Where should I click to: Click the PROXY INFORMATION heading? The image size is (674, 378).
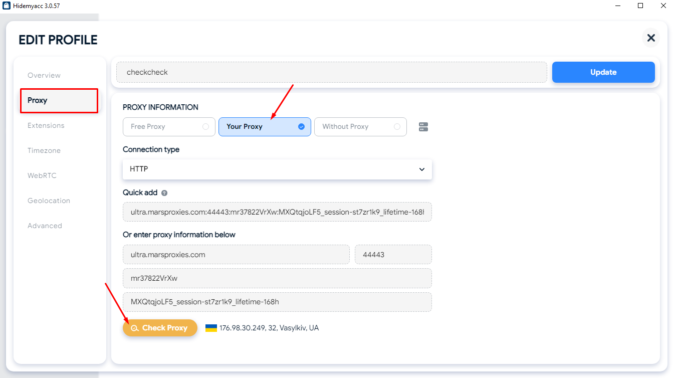160,107
